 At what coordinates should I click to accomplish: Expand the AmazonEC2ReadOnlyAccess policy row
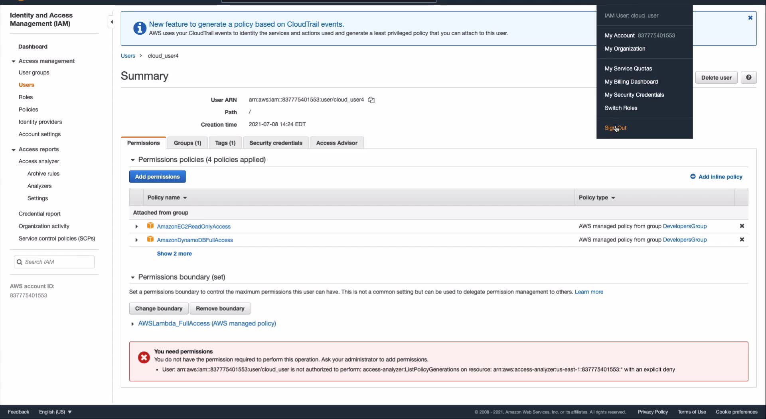[x=136, y=227]
